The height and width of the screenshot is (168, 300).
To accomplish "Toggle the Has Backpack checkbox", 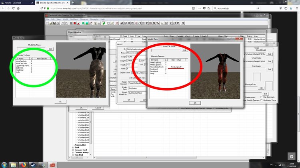I will (x=262, y=97).
